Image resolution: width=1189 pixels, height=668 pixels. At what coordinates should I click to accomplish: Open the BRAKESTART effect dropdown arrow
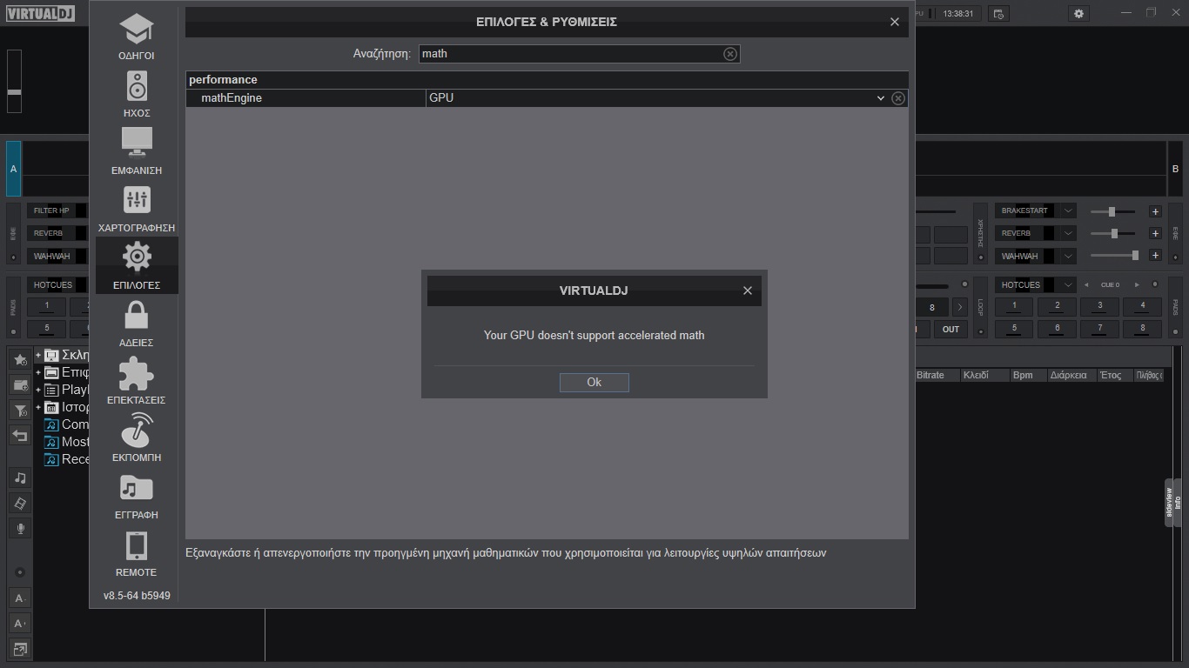point(1068,210)
